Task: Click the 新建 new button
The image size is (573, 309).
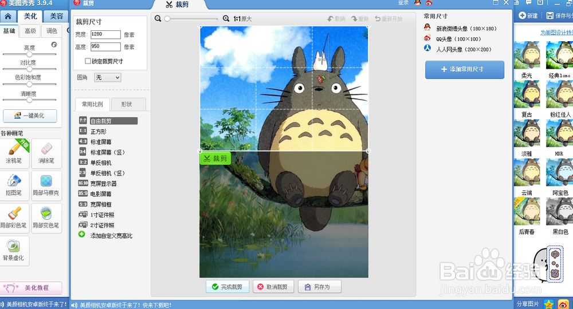Action: [x=528, y=15]
